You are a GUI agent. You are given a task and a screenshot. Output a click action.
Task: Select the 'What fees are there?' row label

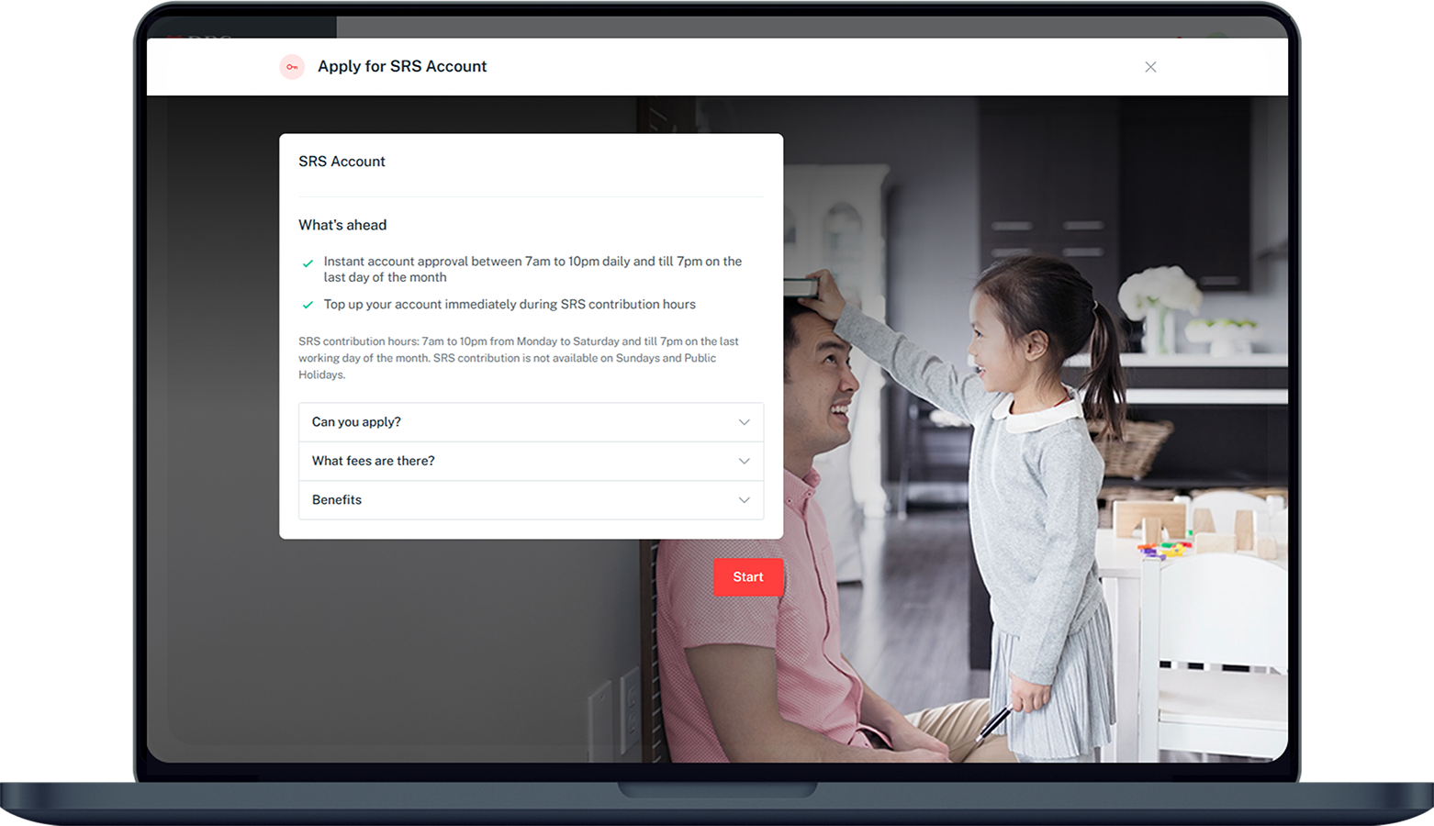(x=373, y=461)
